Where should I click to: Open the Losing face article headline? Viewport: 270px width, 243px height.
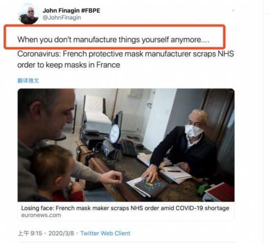click(x=125, y=208)
